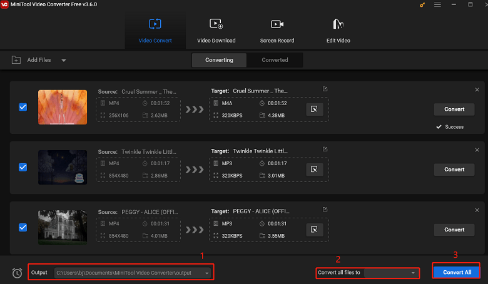
Task: Minimize the MiniTool Video Converter window
Action: pos(454,4)
